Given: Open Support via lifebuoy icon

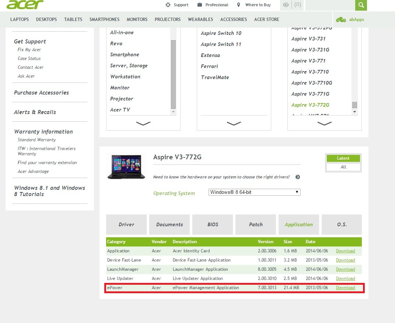Looking at the screenshot, I should pyautogui.click(x=168, y=5).
